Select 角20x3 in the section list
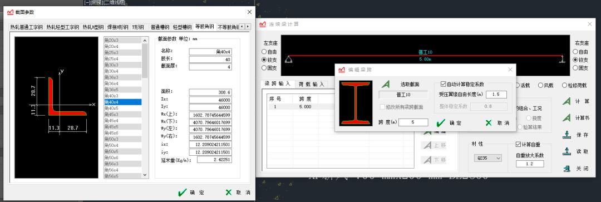The width and height of the screenshot is (601, 202). point(122,40)
